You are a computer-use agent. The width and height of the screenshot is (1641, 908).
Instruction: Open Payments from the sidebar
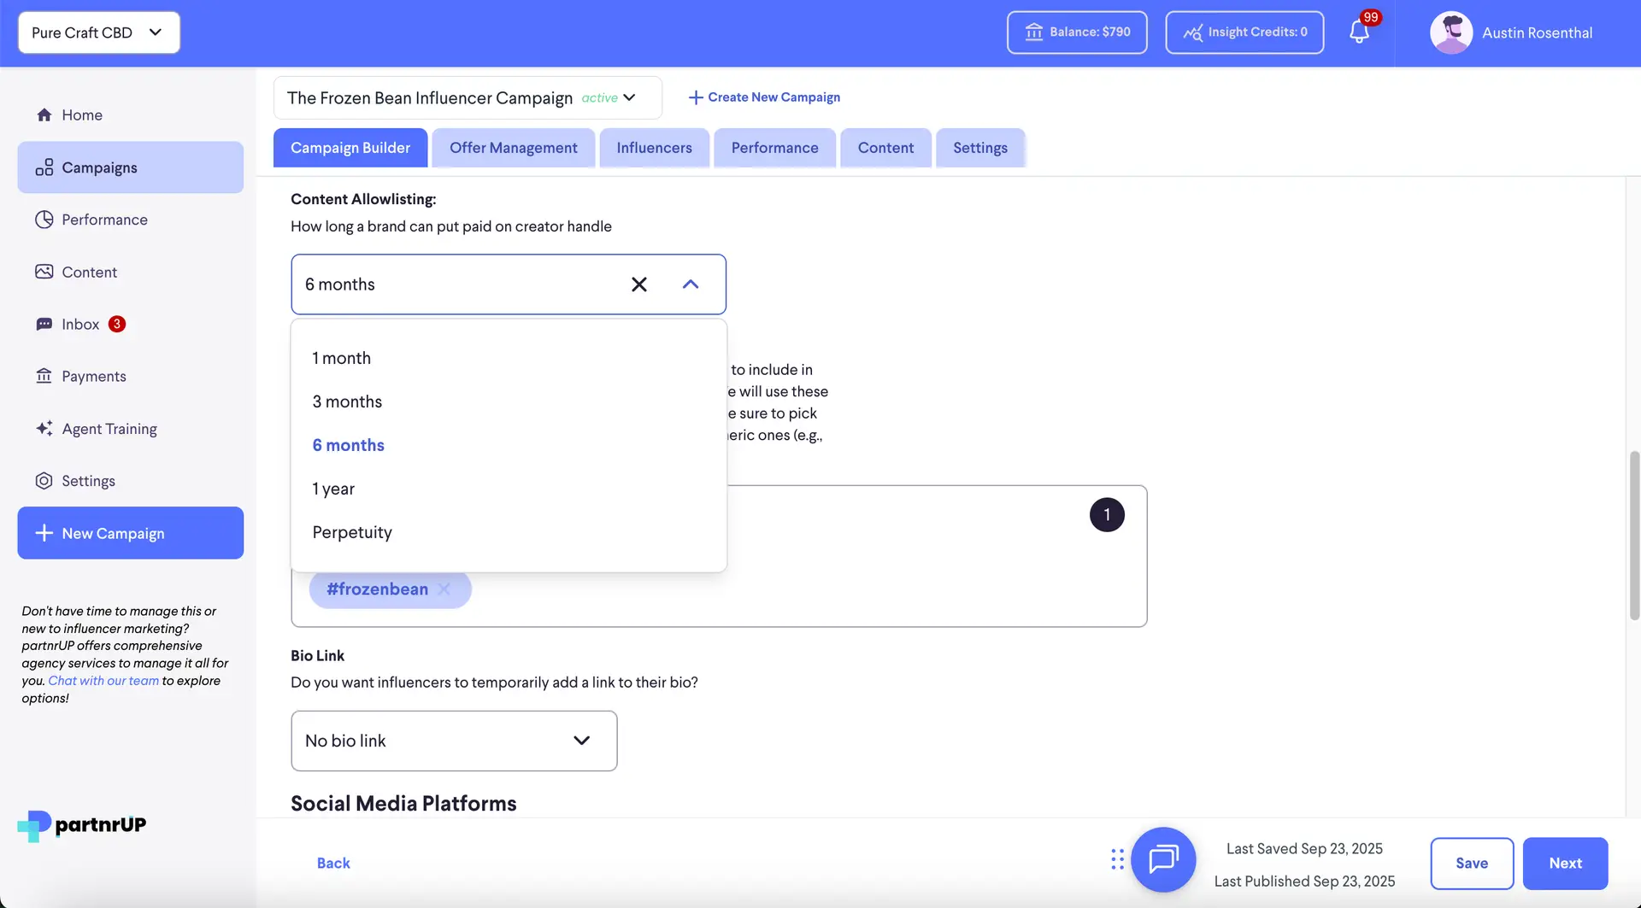93,376
